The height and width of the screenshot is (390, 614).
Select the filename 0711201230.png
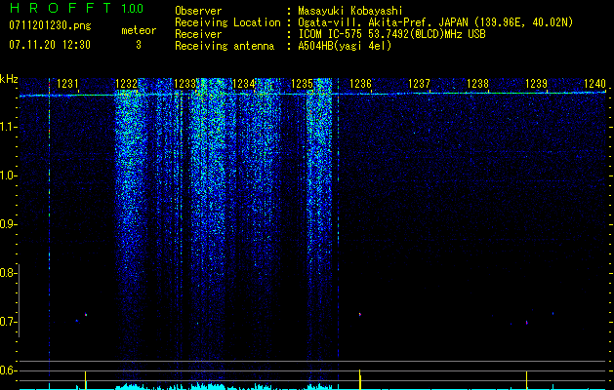point(50,25)
